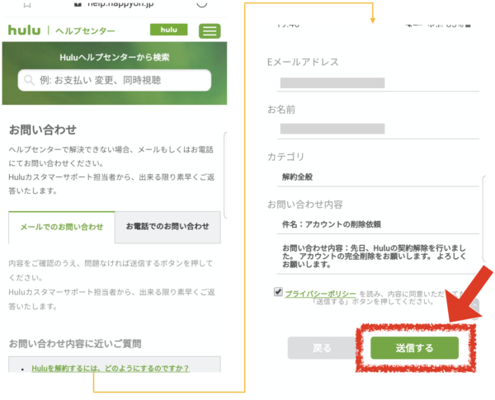Click the ヘルプセンター header text
This screenshot has height=400, width=495.
85,31
